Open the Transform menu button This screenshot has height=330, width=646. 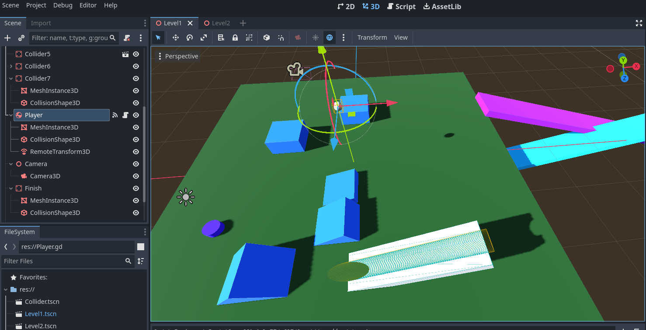coord(372,37)
